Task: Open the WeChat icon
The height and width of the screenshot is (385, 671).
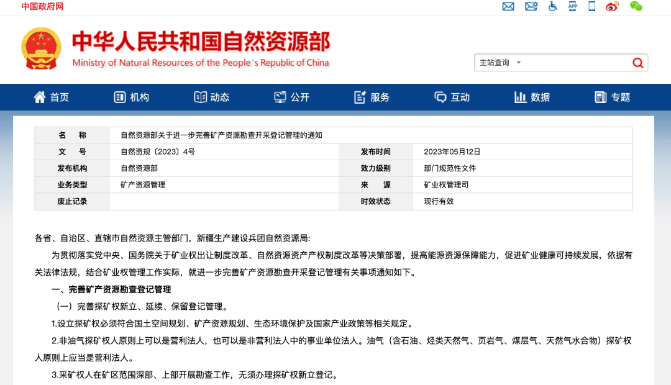Action: coord(636,7)
